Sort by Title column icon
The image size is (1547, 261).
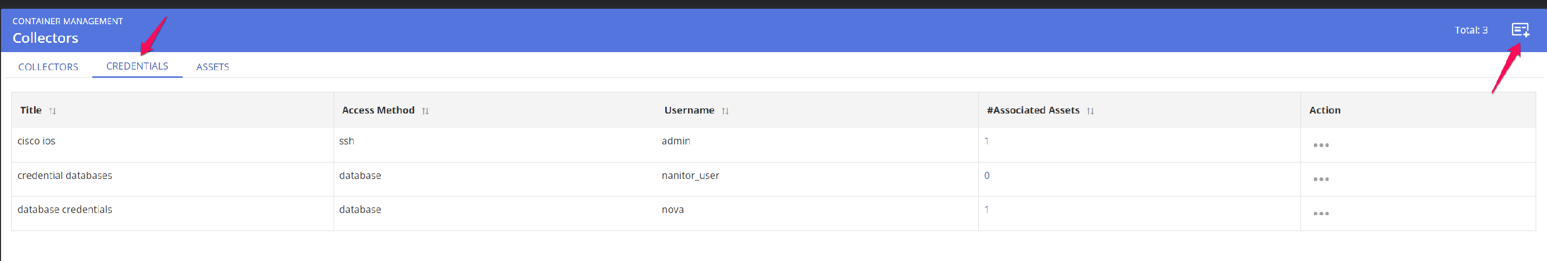point(52,111)
